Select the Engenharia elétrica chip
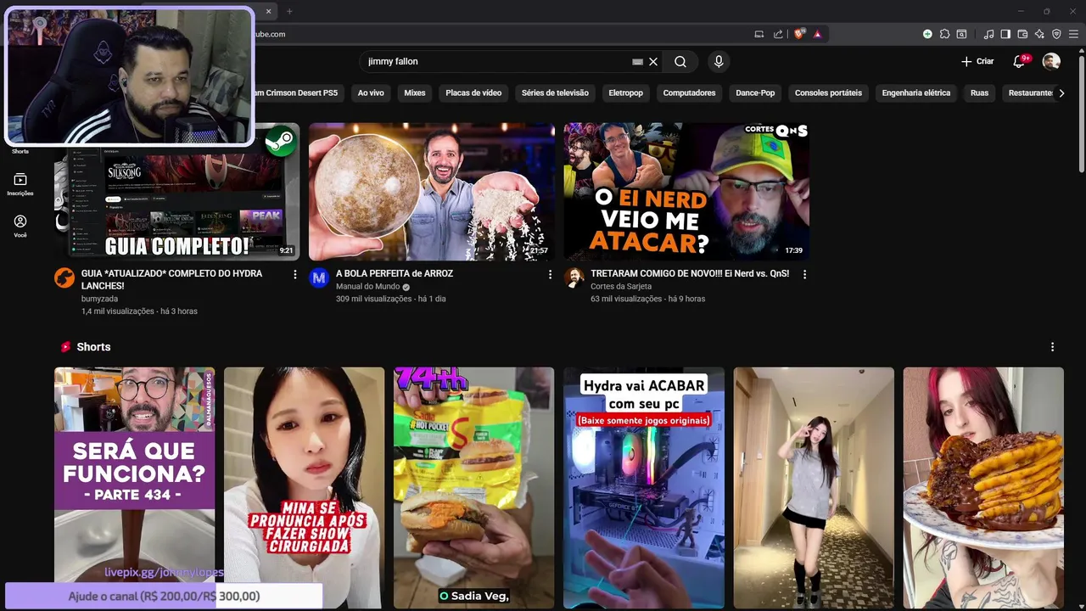This screenshot has height=611, width=1086. [x=916, y=92]
